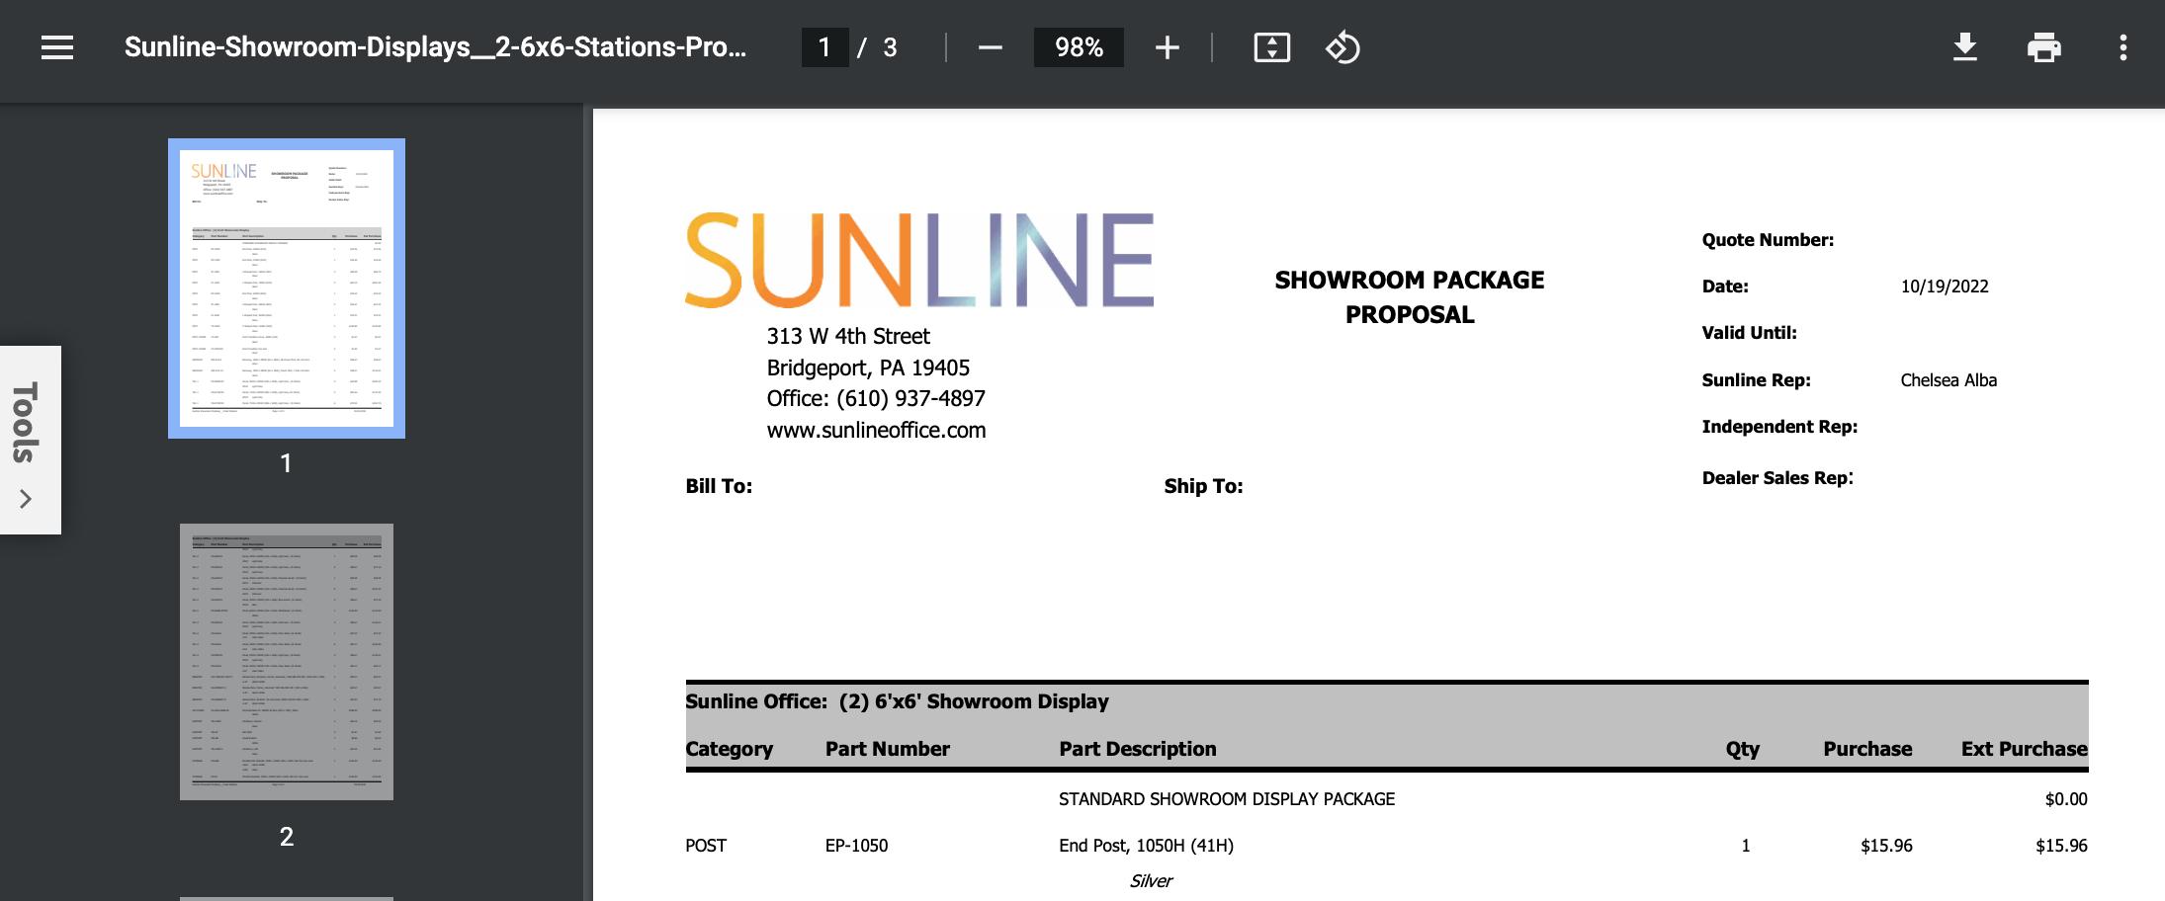Click the Purchase column header
Screen dimensions: 2165x901
point(1867,749)
